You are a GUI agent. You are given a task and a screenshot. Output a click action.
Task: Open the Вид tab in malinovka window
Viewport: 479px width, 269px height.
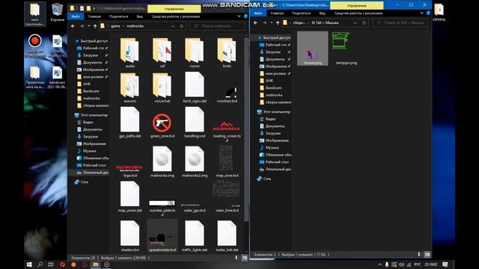(x=140, y=16)
